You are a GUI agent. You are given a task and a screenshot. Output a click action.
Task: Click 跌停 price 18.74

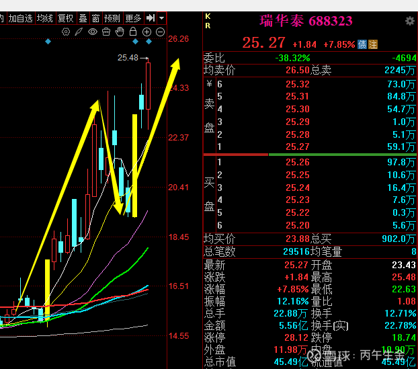pos(404,337)
